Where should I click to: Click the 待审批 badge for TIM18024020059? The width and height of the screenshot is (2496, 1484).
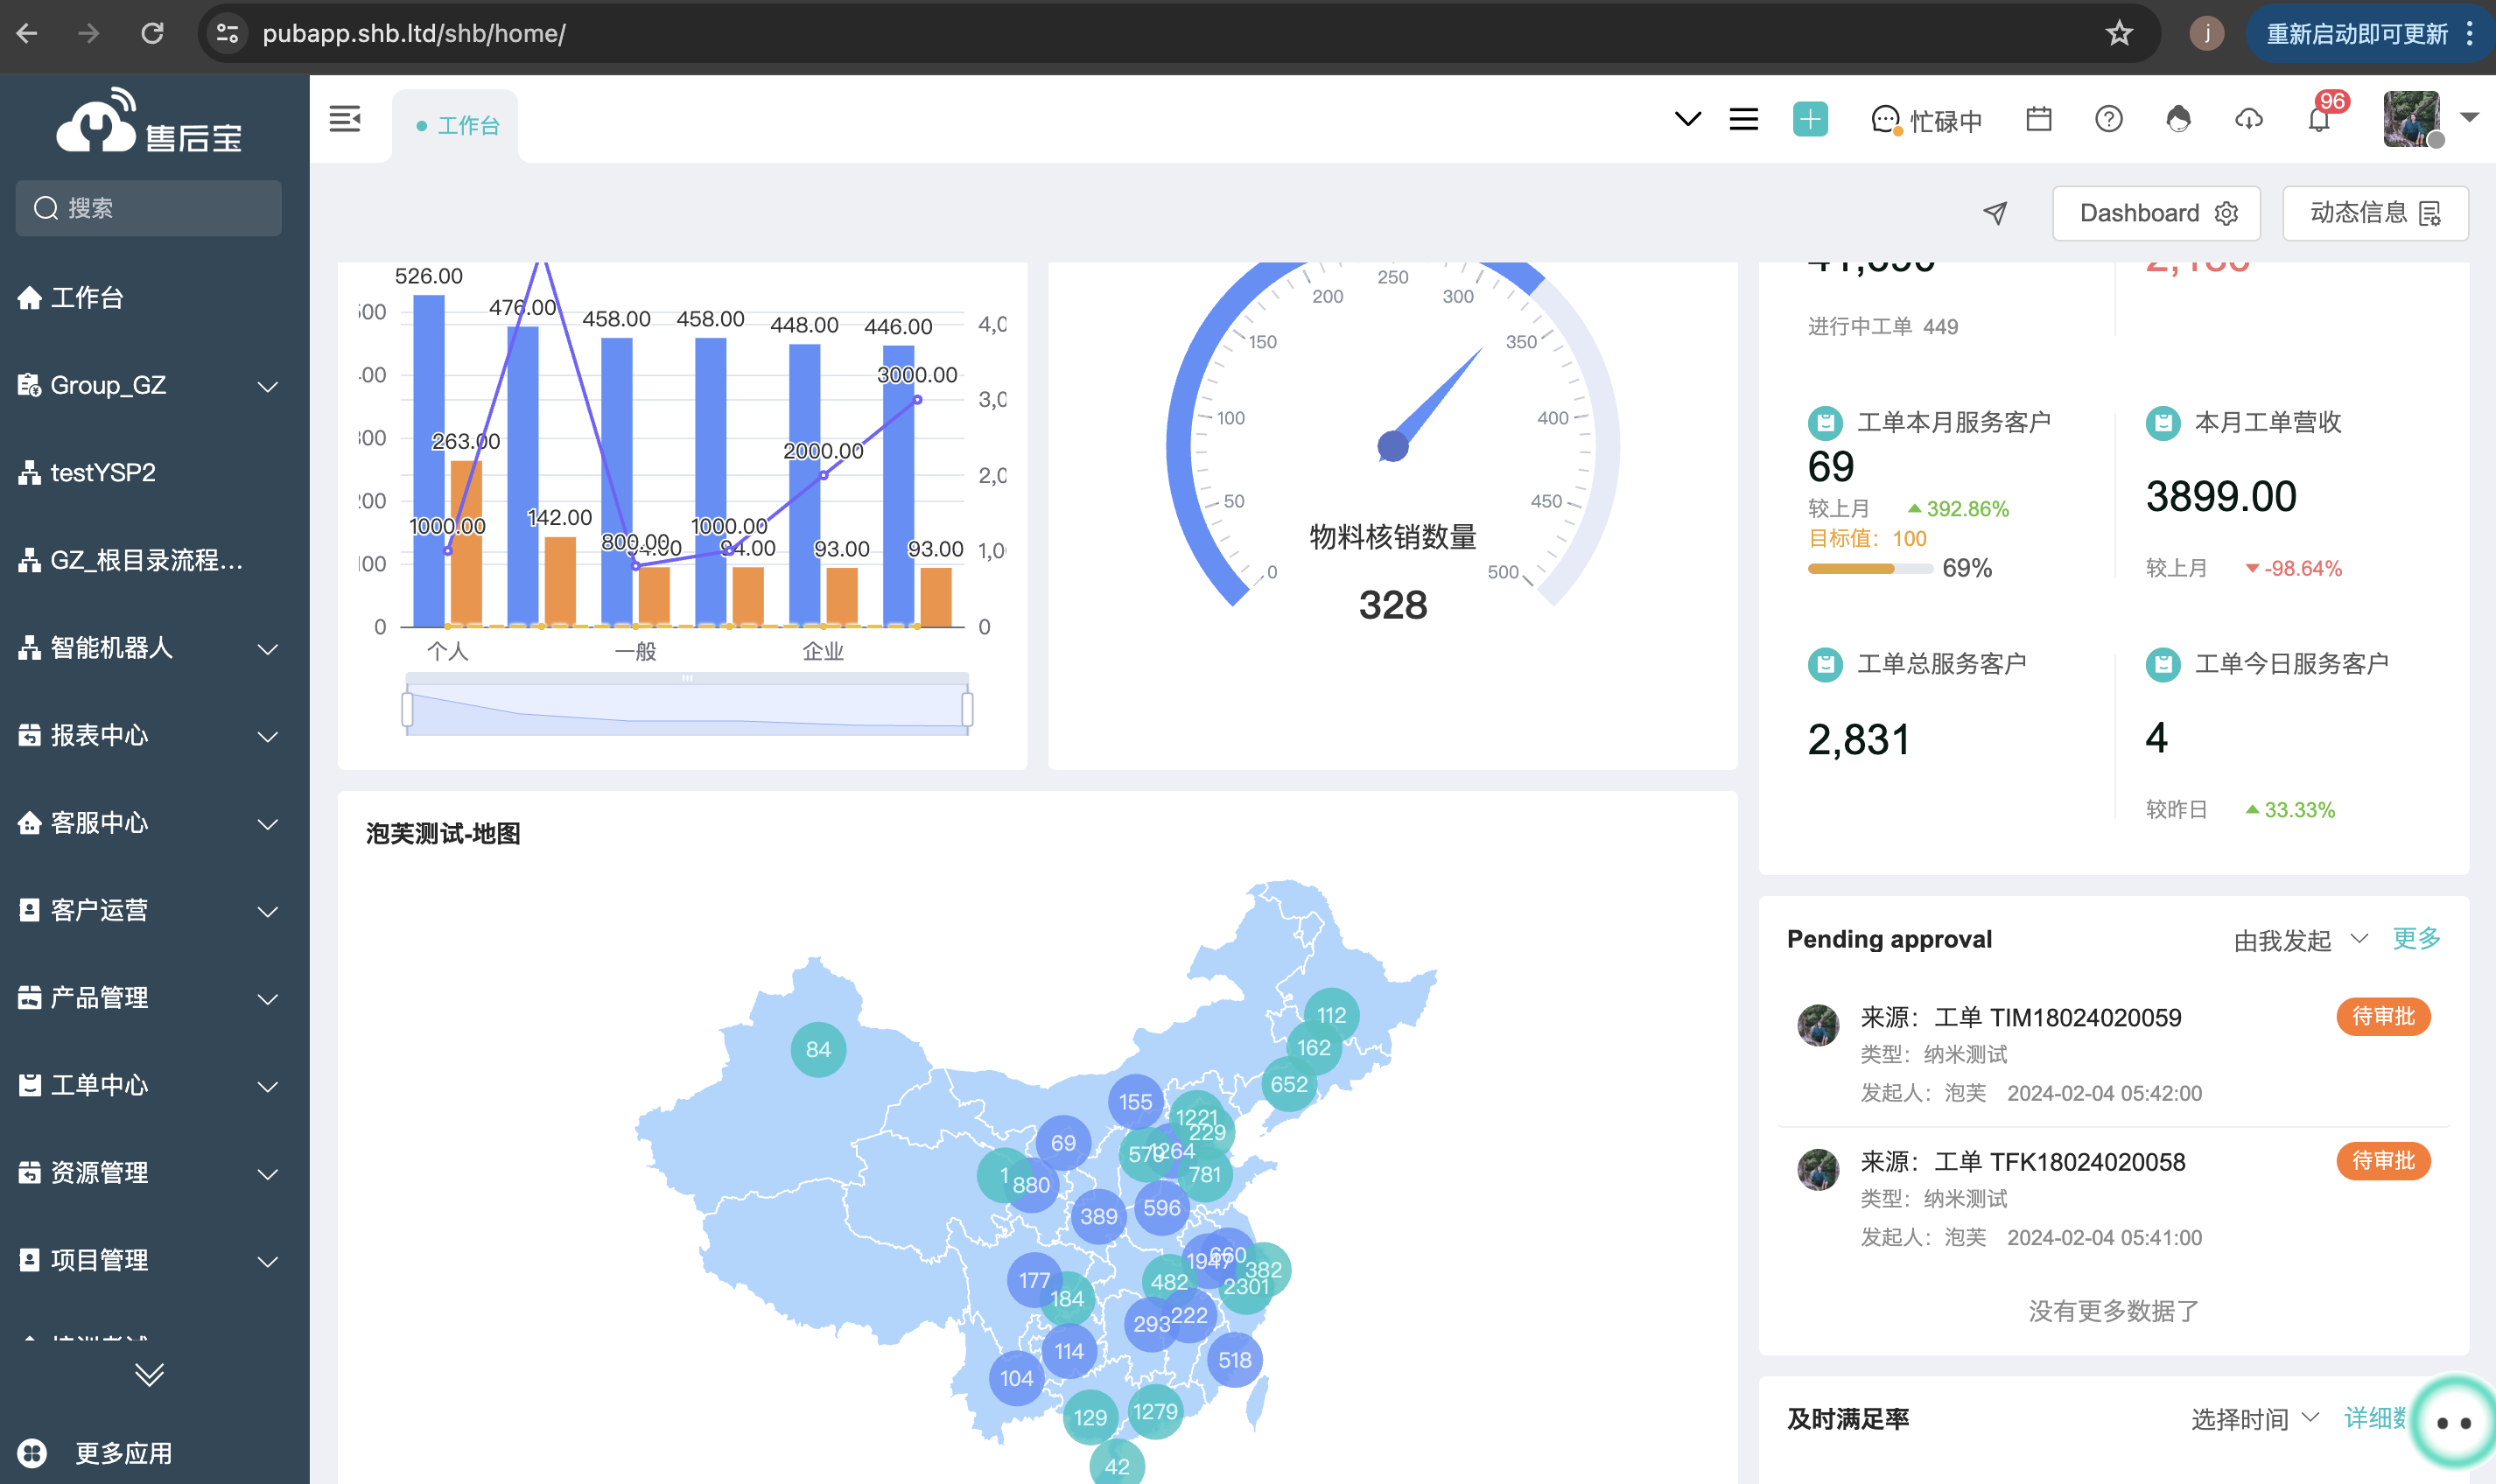coord(2382,1017)
